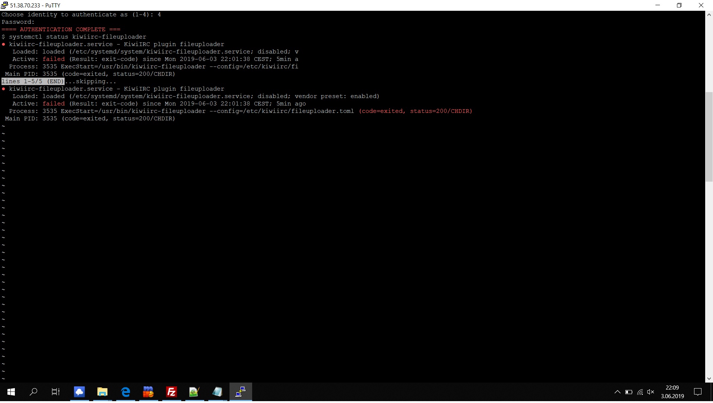The height and width of the screenshot is (403, 713).
Task: Switch to Notepad++ in the taskbar
Action: (x=195, y=391)
